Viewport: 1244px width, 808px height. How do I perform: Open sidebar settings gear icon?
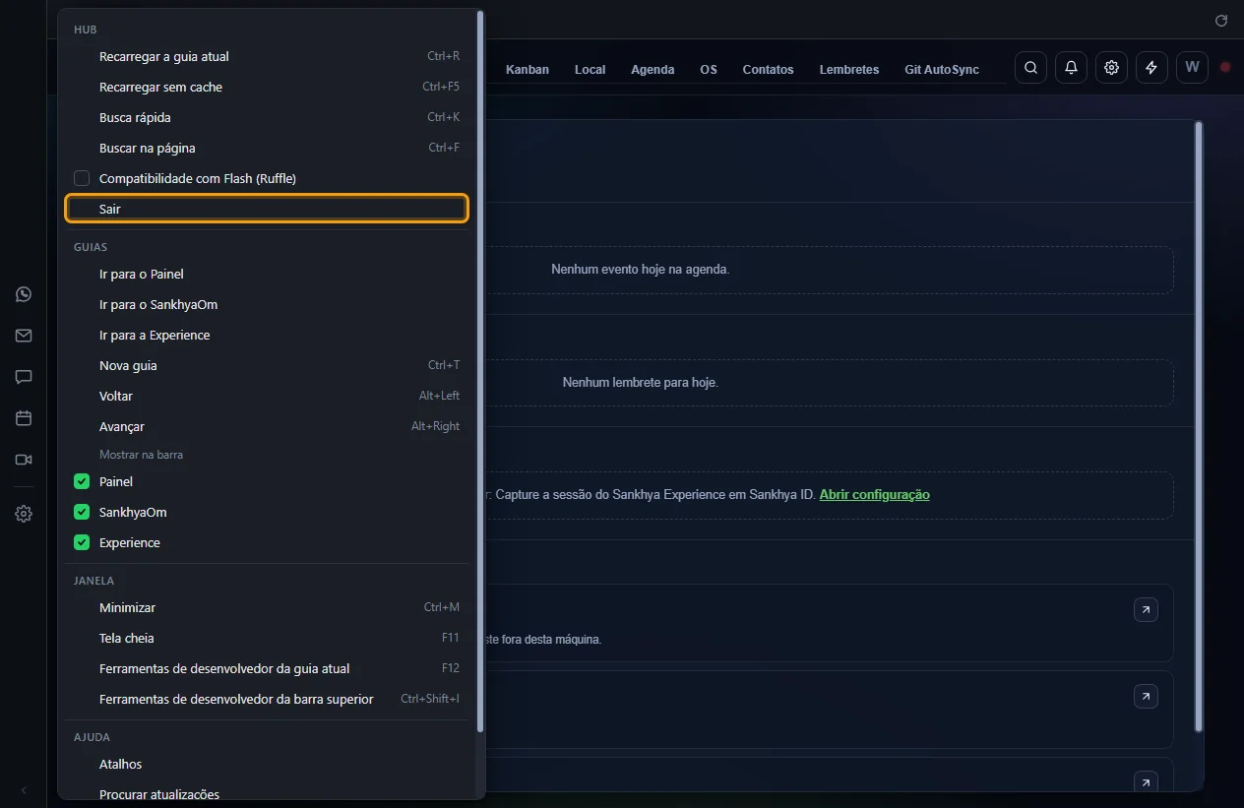[x=24, y=514]
